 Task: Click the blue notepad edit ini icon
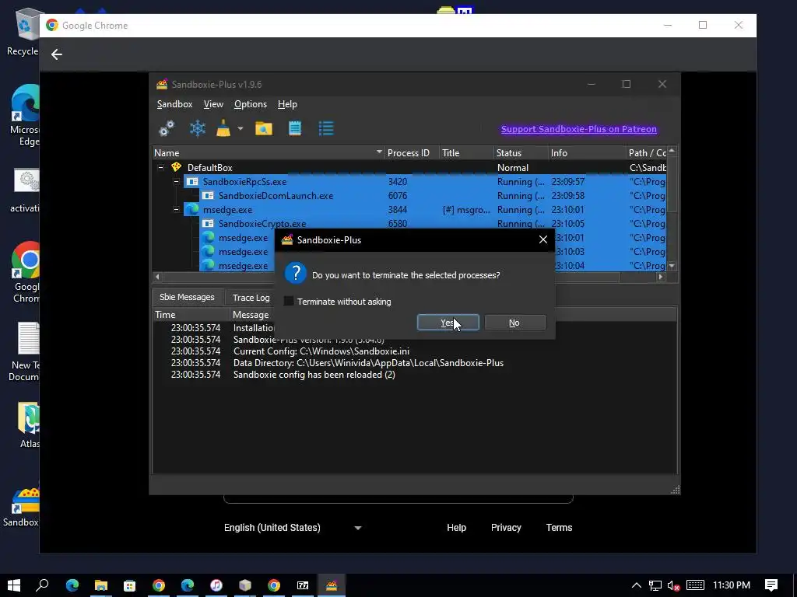[295, 128]
